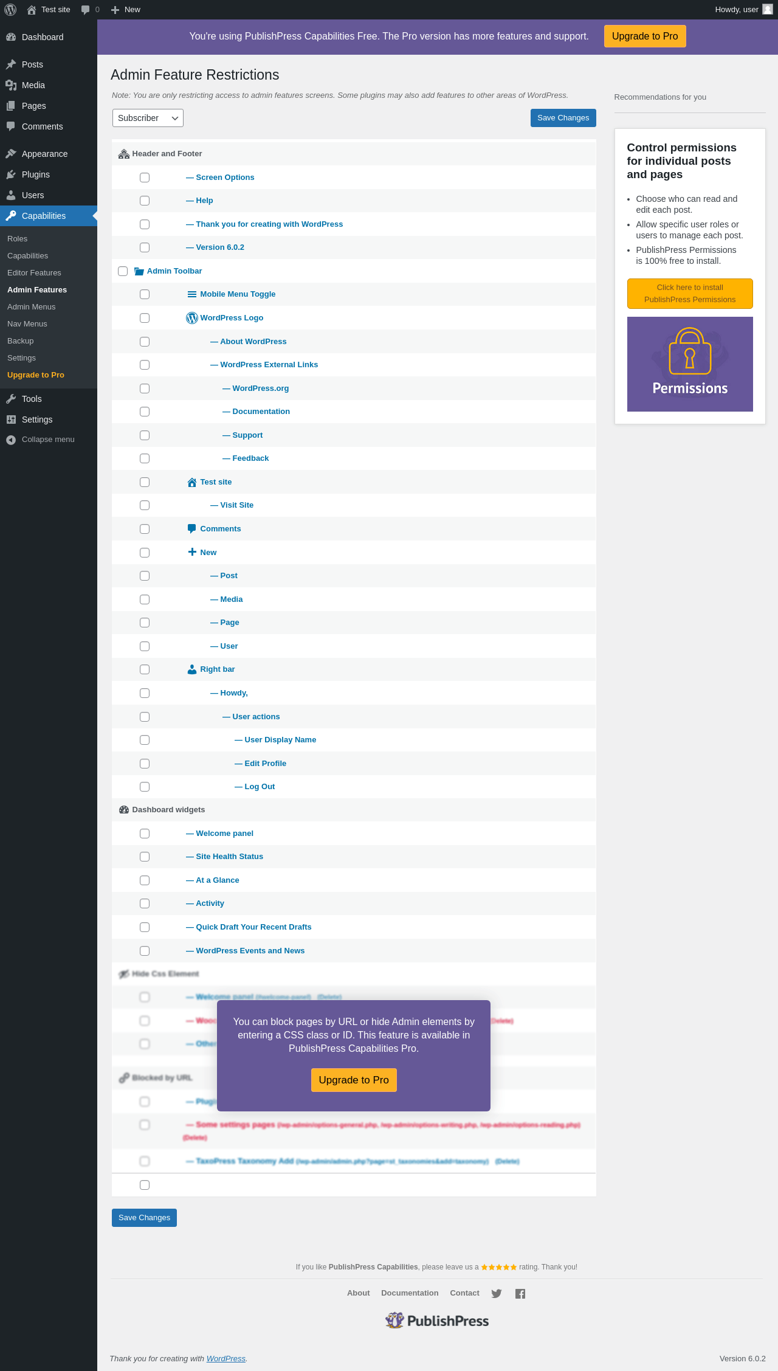778x1371 pixels.
Task: Click the Settings sliders icon in sidebar
Action: point(11,420)
